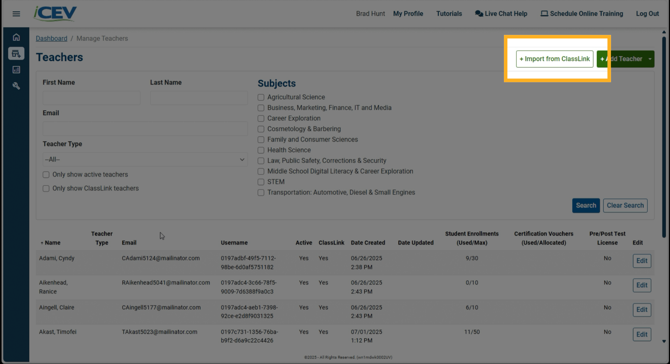Check the STEM subject checkbox
The width and height of the screenshot is (670, 364).
[x=261, y=182]
